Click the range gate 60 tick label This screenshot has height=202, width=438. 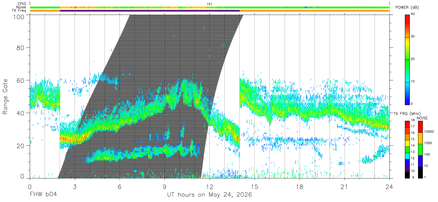coord(21,81)
